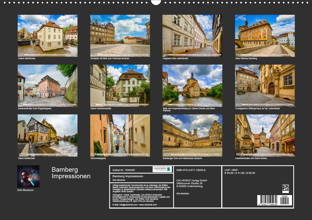Click the caption 'Altes Rathaus Bamberg'
Image resolution: width=312 pixels, height=220 pixels.
(246, 58)
